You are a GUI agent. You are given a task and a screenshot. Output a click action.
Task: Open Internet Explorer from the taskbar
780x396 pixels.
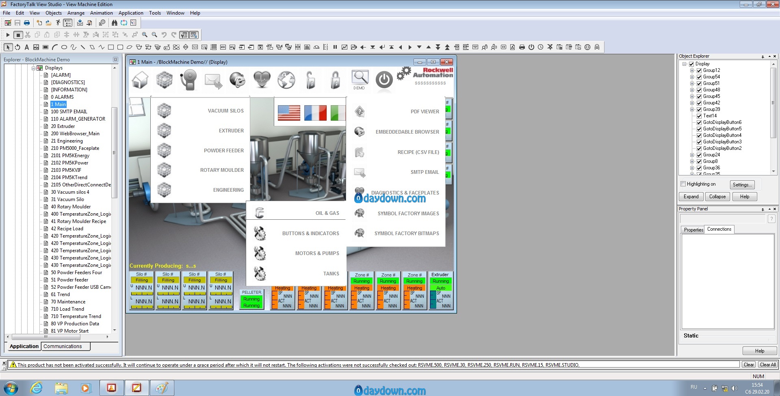click(36, 388)
